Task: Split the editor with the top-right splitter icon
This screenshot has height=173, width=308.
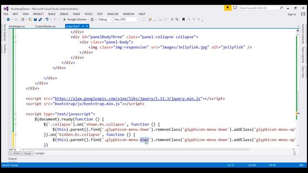Action: pos(298,31)
